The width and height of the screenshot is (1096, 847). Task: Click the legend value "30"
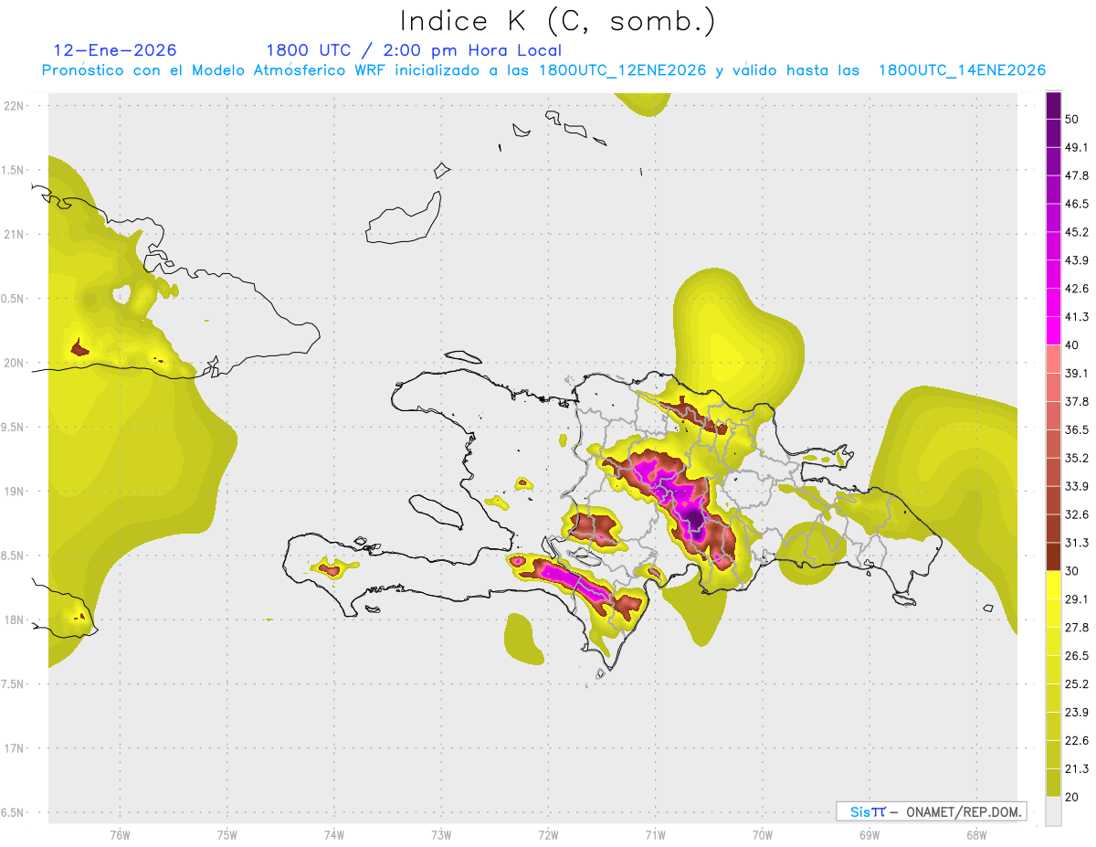coord(1073,571)
